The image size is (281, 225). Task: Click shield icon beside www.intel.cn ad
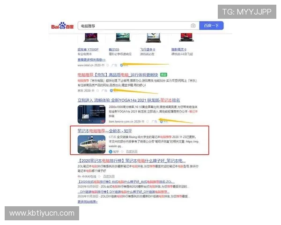pos(121,65)
